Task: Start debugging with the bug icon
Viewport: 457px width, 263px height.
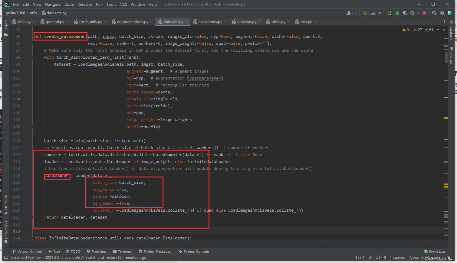Action: [x=397, y=13]
